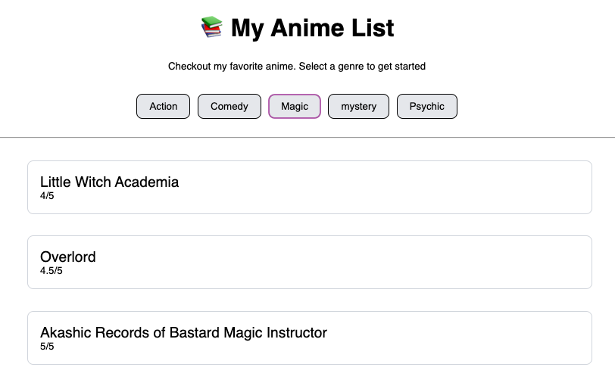Click the 4/5 rating under Little Witch Academia
This screenshot has height=392, width=615.
pyautogui.click(x=47, y=195)
